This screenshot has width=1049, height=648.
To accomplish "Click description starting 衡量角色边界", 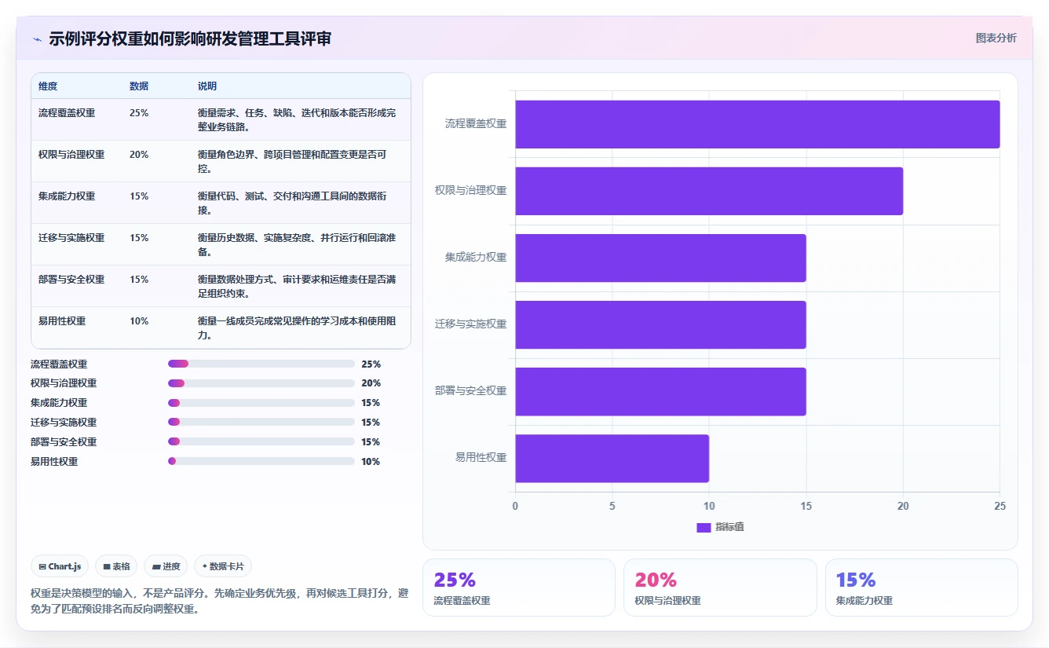I will [x=292, y=162].
